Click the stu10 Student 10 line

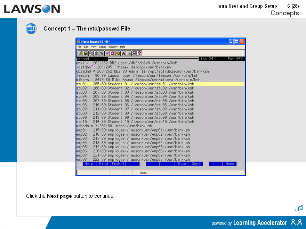click(135, 122)
